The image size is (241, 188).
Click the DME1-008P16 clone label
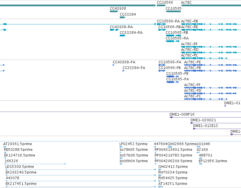[x=182, y=114]
